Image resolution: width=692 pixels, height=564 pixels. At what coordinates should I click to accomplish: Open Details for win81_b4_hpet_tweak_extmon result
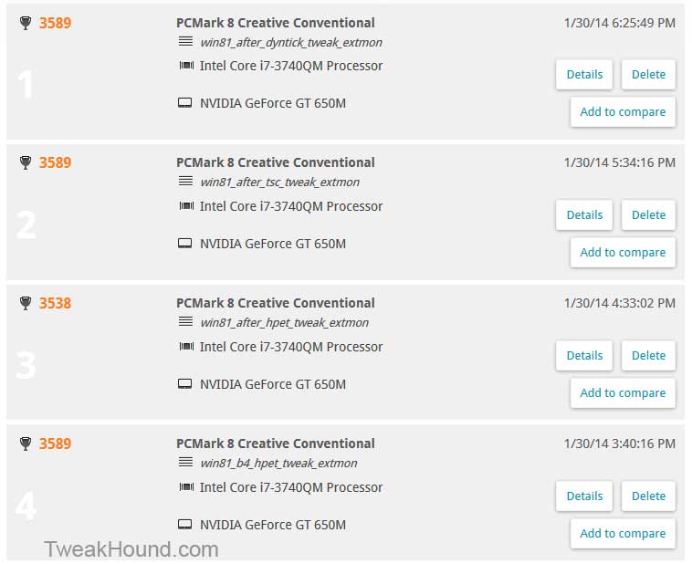pyautogui.click(x=584, y=496)
